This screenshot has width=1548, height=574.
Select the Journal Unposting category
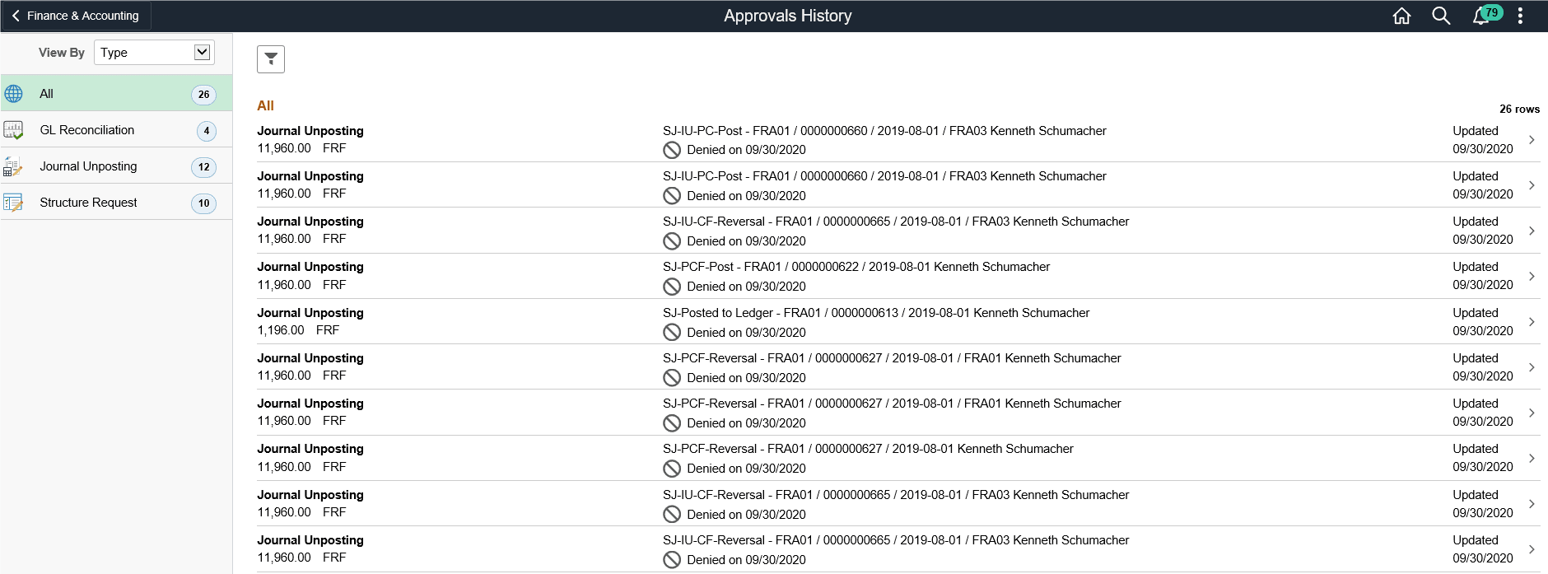(115, 166)
